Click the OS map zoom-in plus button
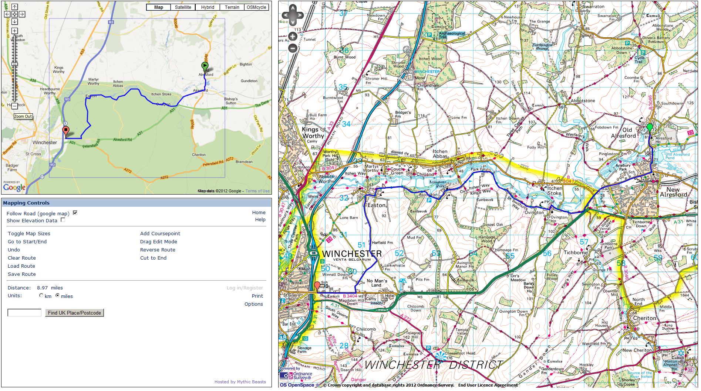 click(x=293, y=37)
